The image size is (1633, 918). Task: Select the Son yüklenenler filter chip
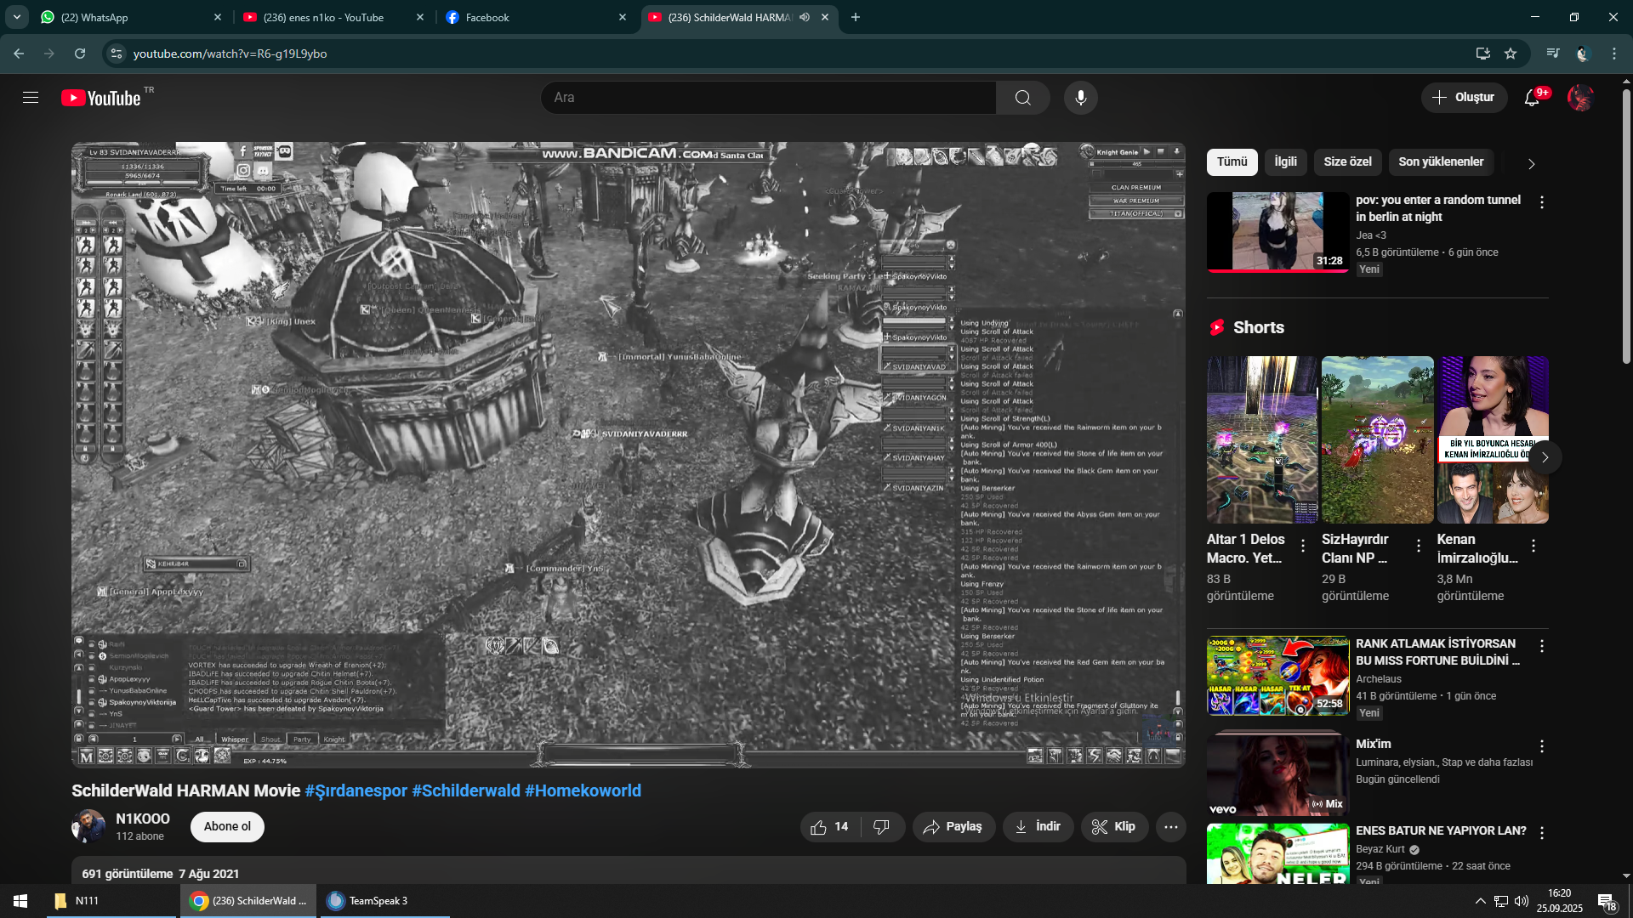[x=1441, y=161]
